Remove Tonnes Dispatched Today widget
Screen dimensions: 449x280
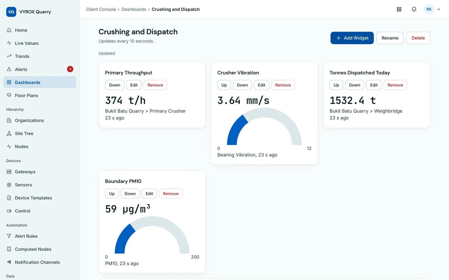pos(395,85)
